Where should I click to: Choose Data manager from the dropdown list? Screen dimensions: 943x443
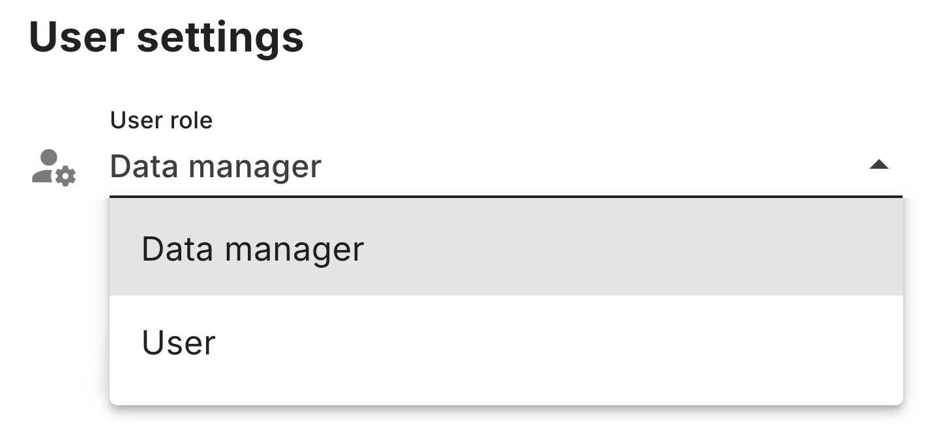click(x=506, y=249)
